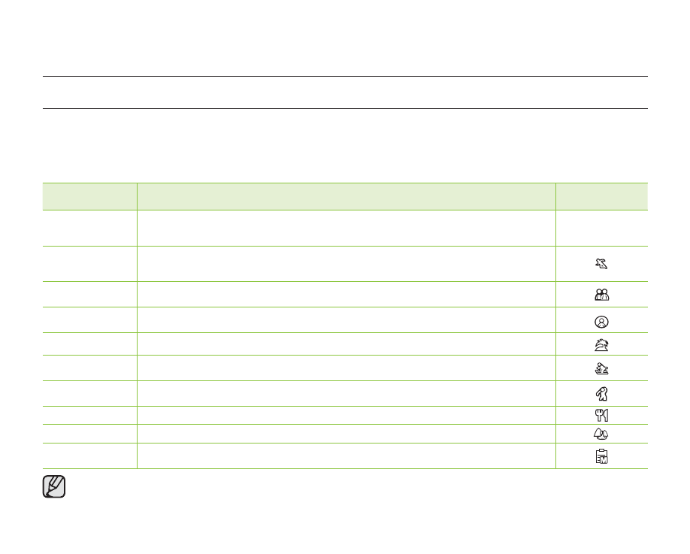Screen dimensions: 690x554
Task: Click the running figure sports icon
Action: point(601,264)
